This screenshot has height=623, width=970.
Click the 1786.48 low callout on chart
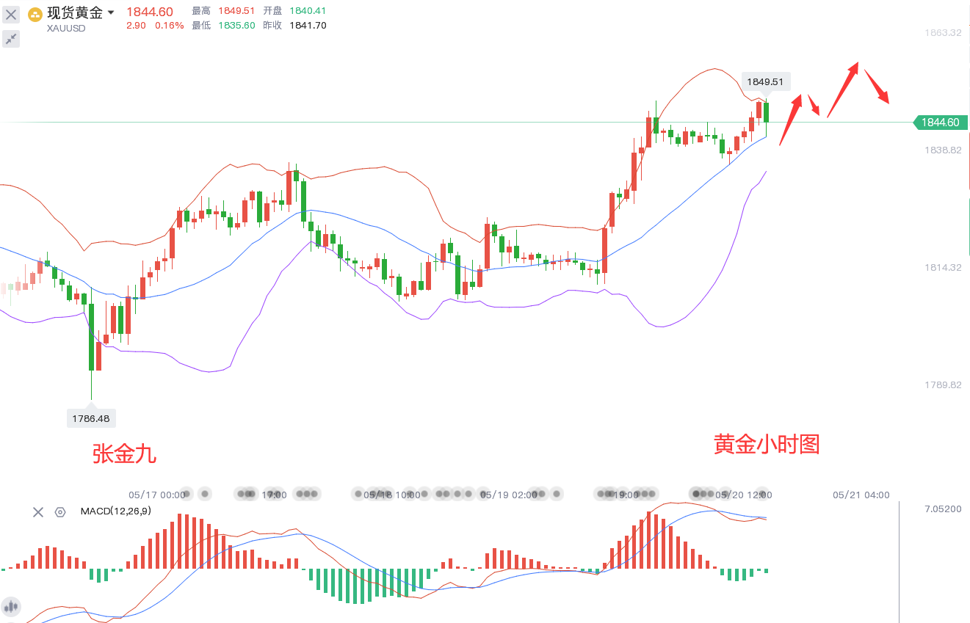(92, 418)
